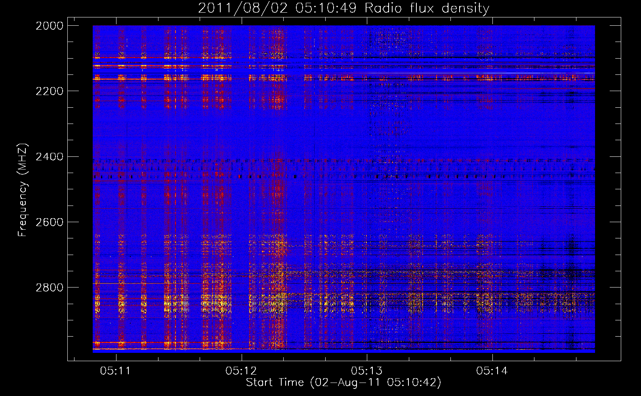Click the 05:13 time tick label

pyautogui.click(x=366, y=371)
